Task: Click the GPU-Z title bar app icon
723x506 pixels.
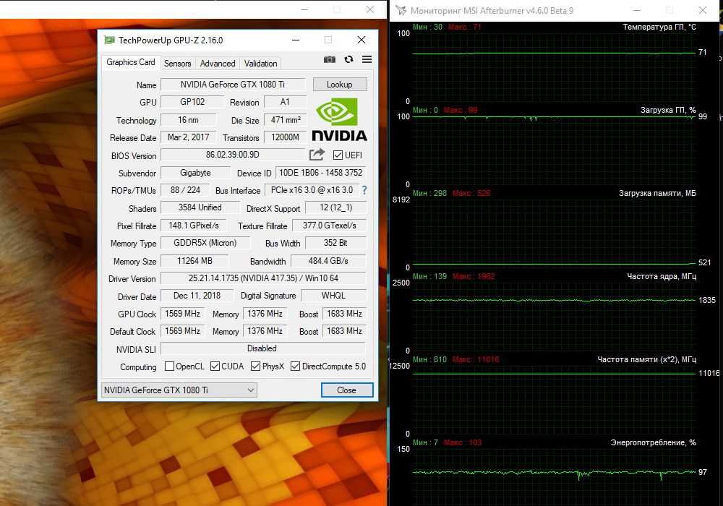Action: [x=109, y=40]
